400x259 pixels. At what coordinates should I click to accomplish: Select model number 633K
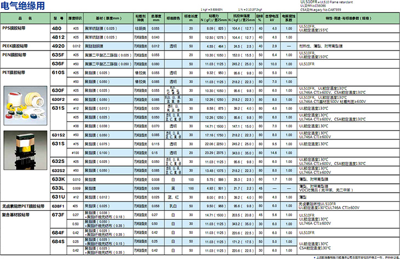[58, 179]
